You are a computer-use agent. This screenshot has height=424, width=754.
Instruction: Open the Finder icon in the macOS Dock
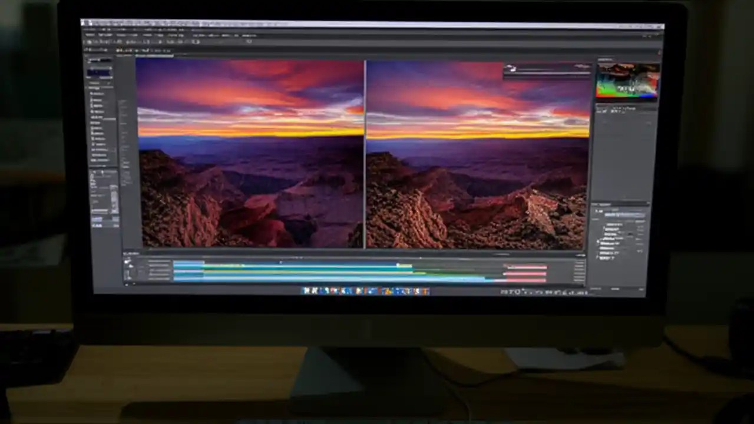coord(308,291)
